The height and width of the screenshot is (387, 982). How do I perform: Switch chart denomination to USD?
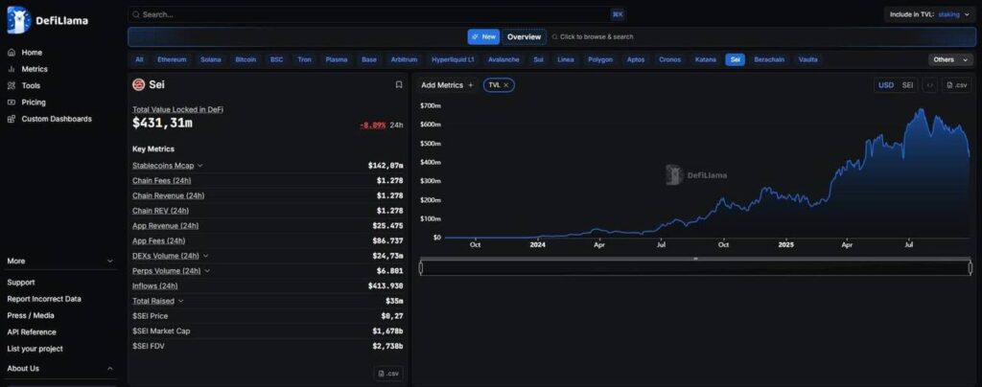(886, 85)
